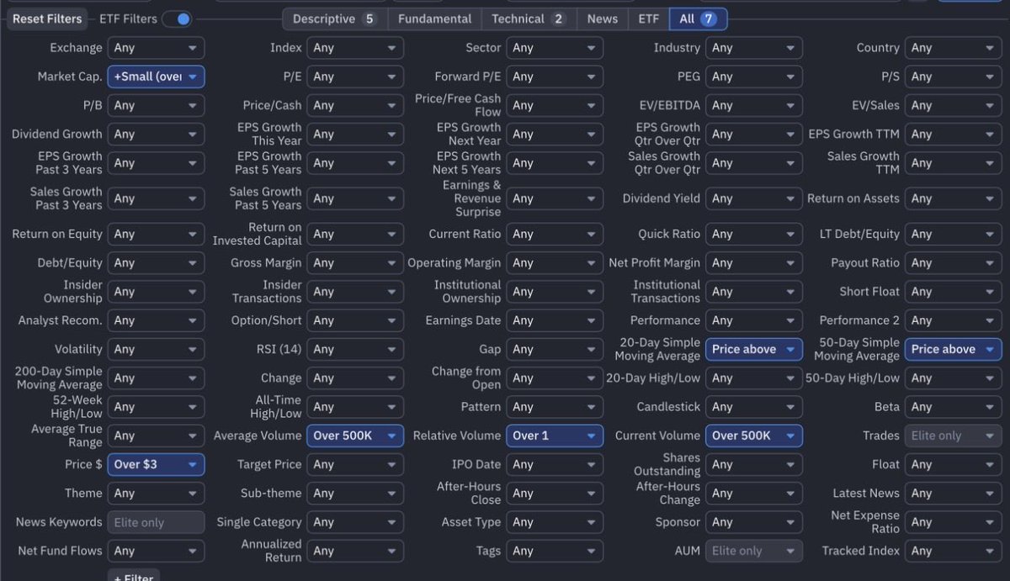Image resolution: width=1010 pixels, height=581 pixels.
Task: Switch to the Descriptive tab
Action: [x=334, y=18]
